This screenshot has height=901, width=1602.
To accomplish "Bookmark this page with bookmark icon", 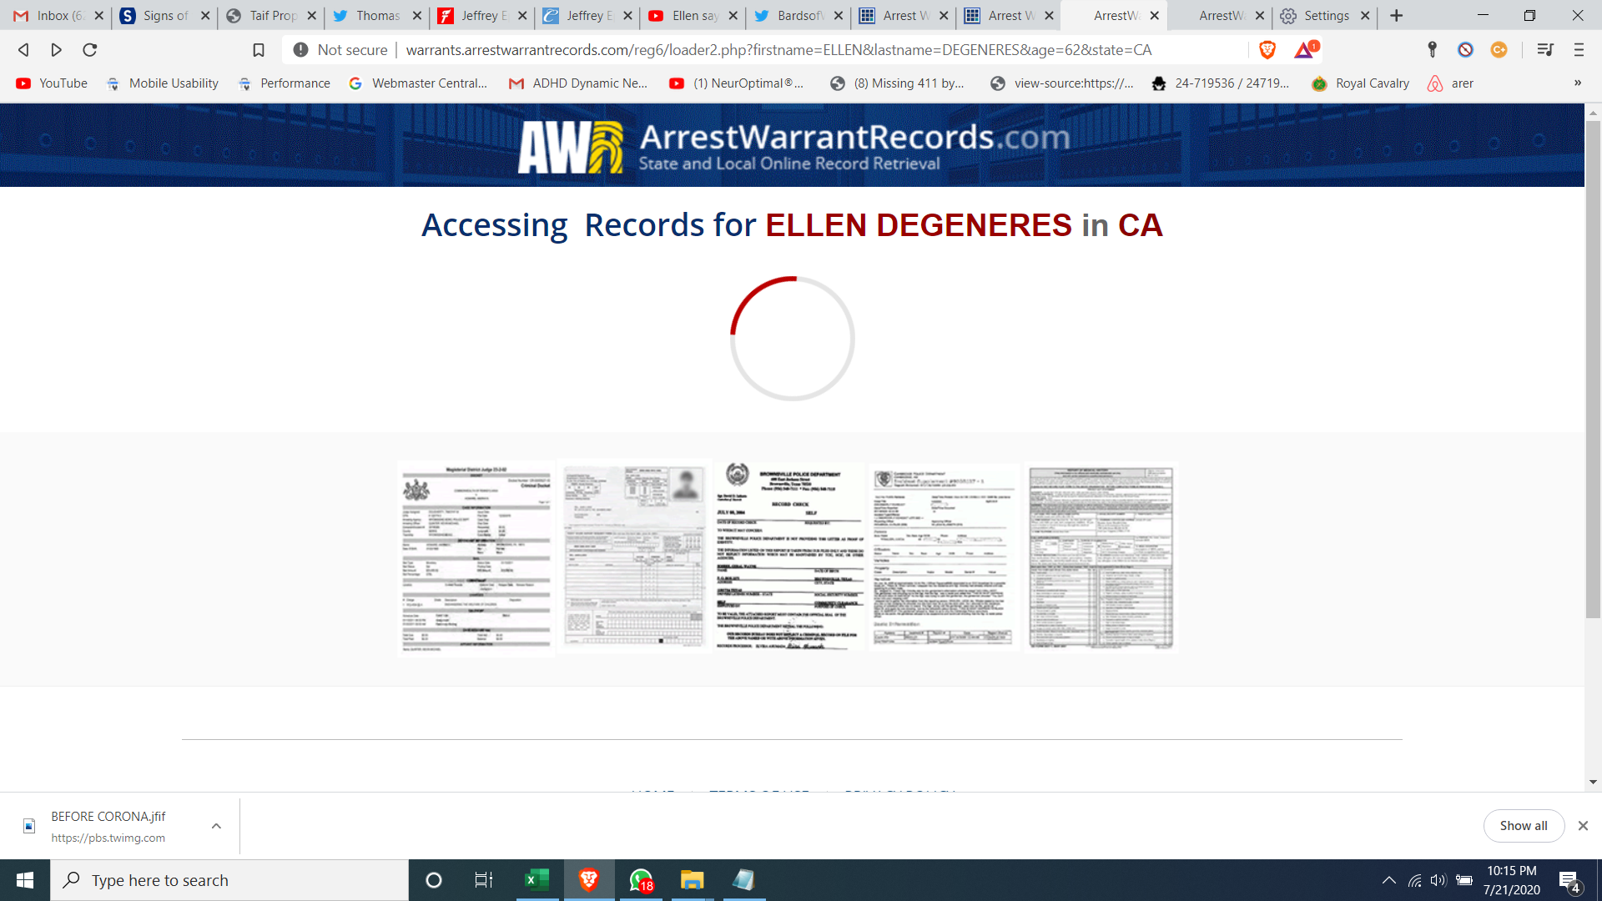I will [259, 50].
